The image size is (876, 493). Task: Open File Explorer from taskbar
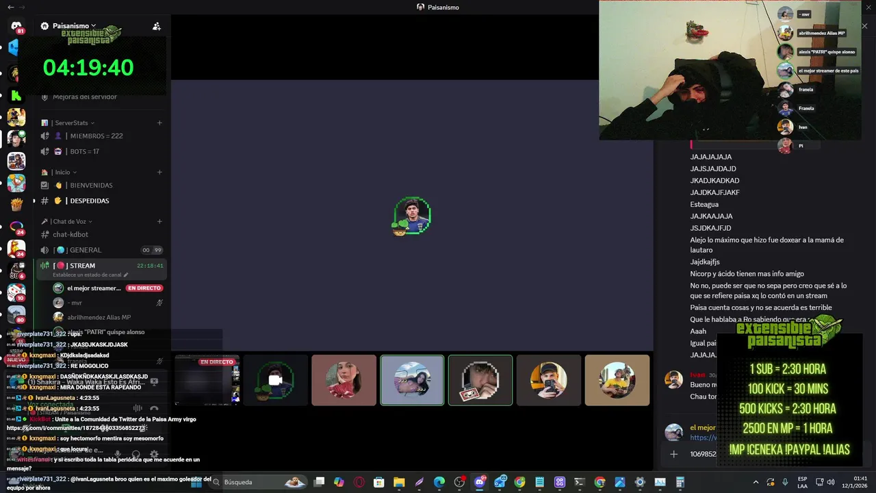point(399,482)
